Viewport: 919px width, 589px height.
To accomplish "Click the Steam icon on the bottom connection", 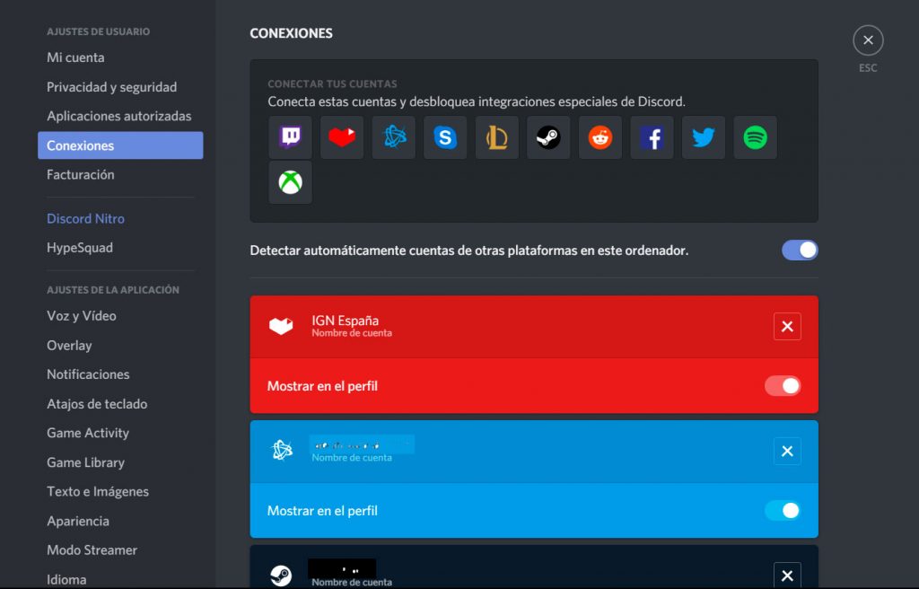I will pos(281,575).
